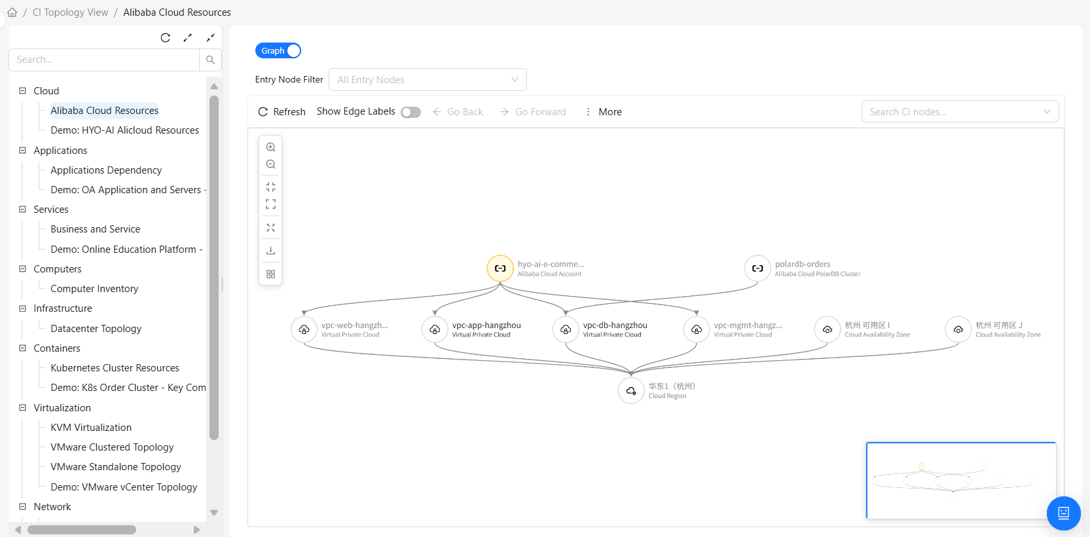Expand all tree nodes icon

pyautogui.click(x=188, y=38)
